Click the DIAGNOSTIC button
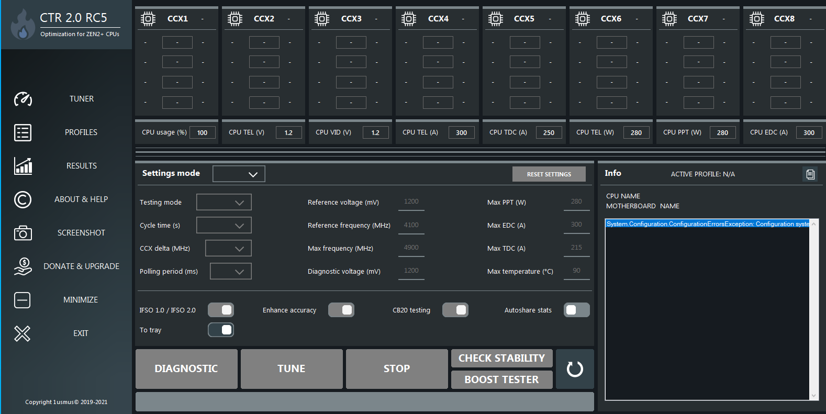 186,369
